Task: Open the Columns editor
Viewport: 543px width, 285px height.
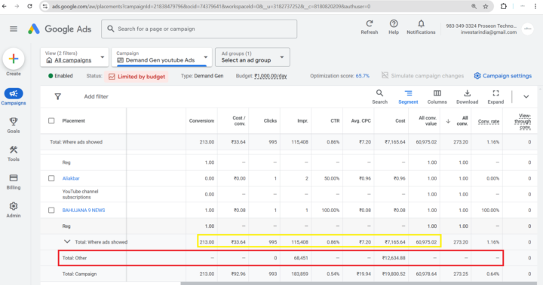Action: pyautogui.click(x=437, y=97)
